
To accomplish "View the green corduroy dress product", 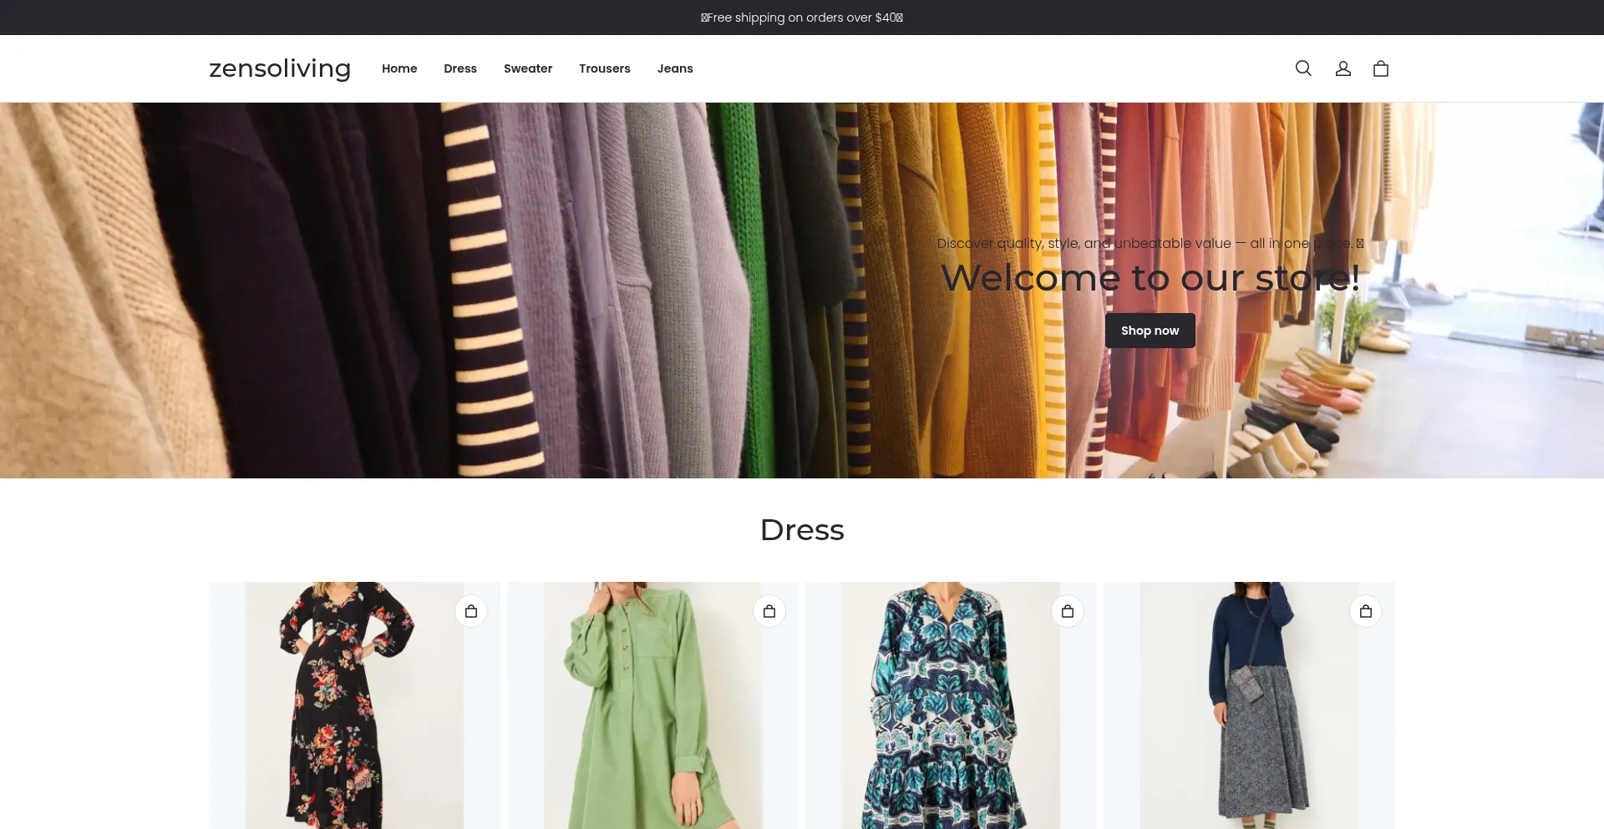I will (x=652, y=718).
